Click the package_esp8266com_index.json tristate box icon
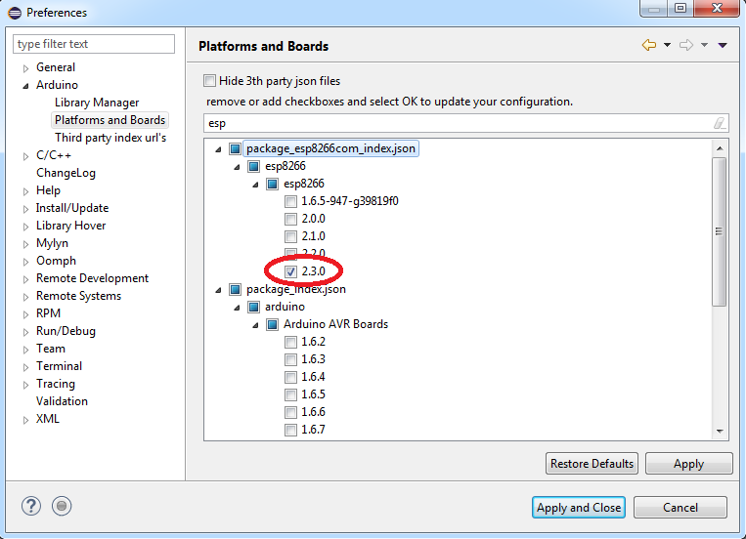This screenshot has width=746, height=539. (x=235, y=149)
